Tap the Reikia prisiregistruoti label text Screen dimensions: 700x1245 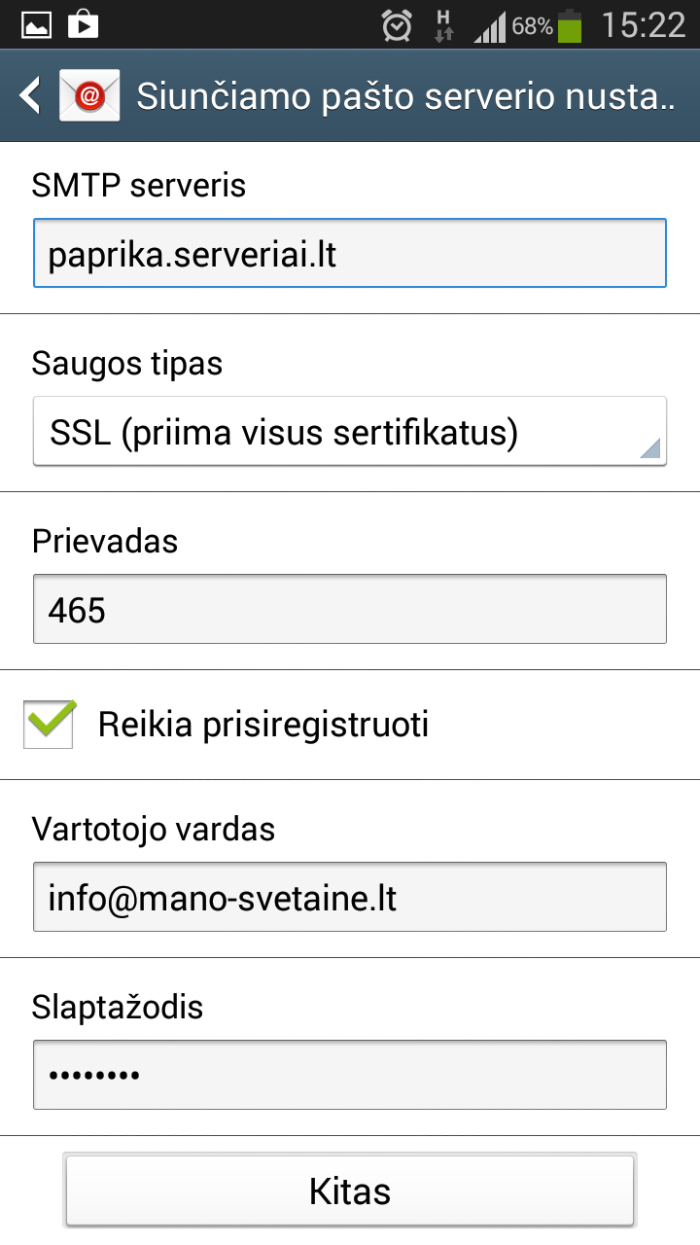pyautogui.click(x=263, y=725)
